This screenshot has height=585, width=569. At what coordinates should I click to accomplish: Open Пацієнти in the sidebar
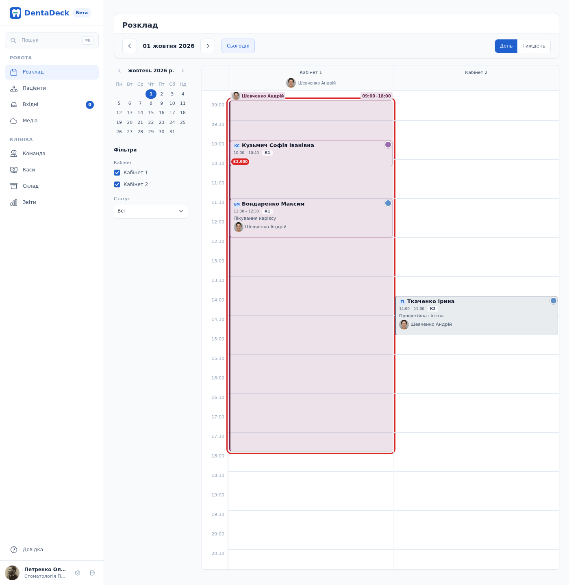click(52, 89)
